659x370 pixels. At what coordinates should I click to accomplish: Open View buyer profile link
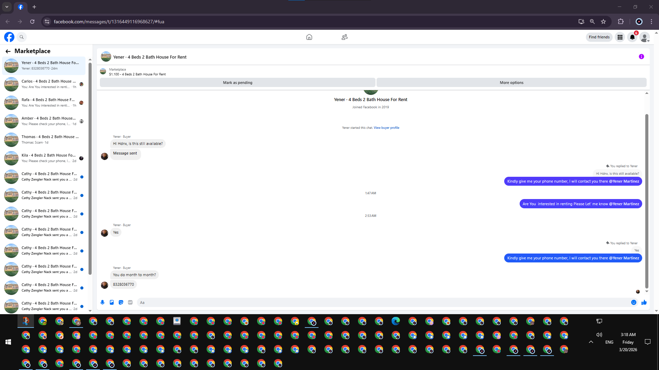pos(386,128)
